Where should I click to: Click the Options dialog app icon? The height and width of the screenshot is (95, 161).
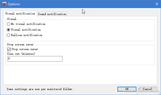click(4, 4)
